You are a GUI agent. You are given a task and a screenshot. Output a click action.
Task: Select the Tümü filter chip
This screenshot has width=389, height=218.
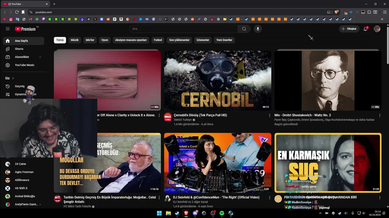click(60, 40)
